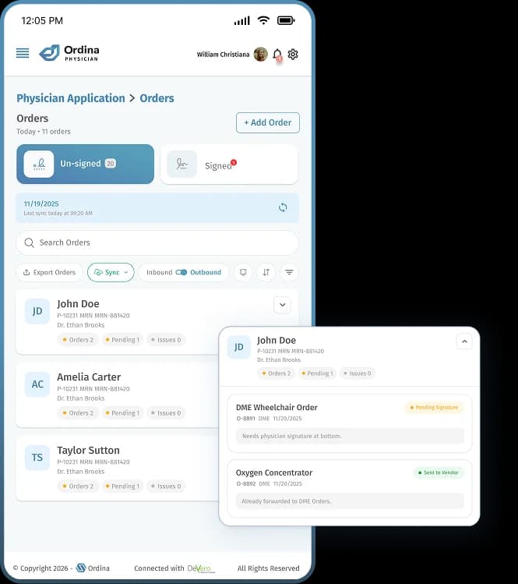Collapse the John Doe popup card
The width and height of the screenshot is (518, 584).
464,342
